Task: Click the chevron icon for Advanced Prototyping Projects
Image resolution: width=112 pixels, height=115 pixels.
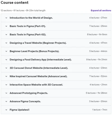Action: 6,93
